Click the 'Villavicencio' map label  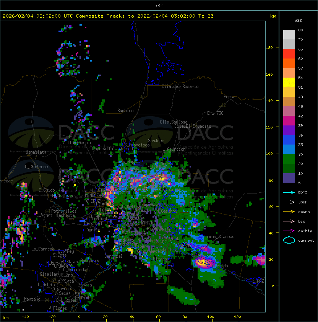(x=77, y=143)
